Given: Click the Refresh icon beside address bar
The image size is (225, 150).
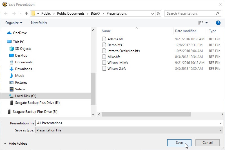Looking at the screenshot, I should (x=158, y=14).
